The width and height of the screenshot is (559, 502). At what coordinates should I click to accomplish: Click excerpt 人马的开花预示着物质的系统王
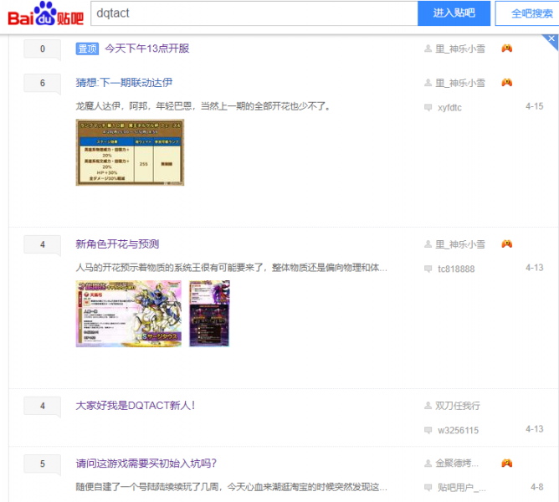231,268
